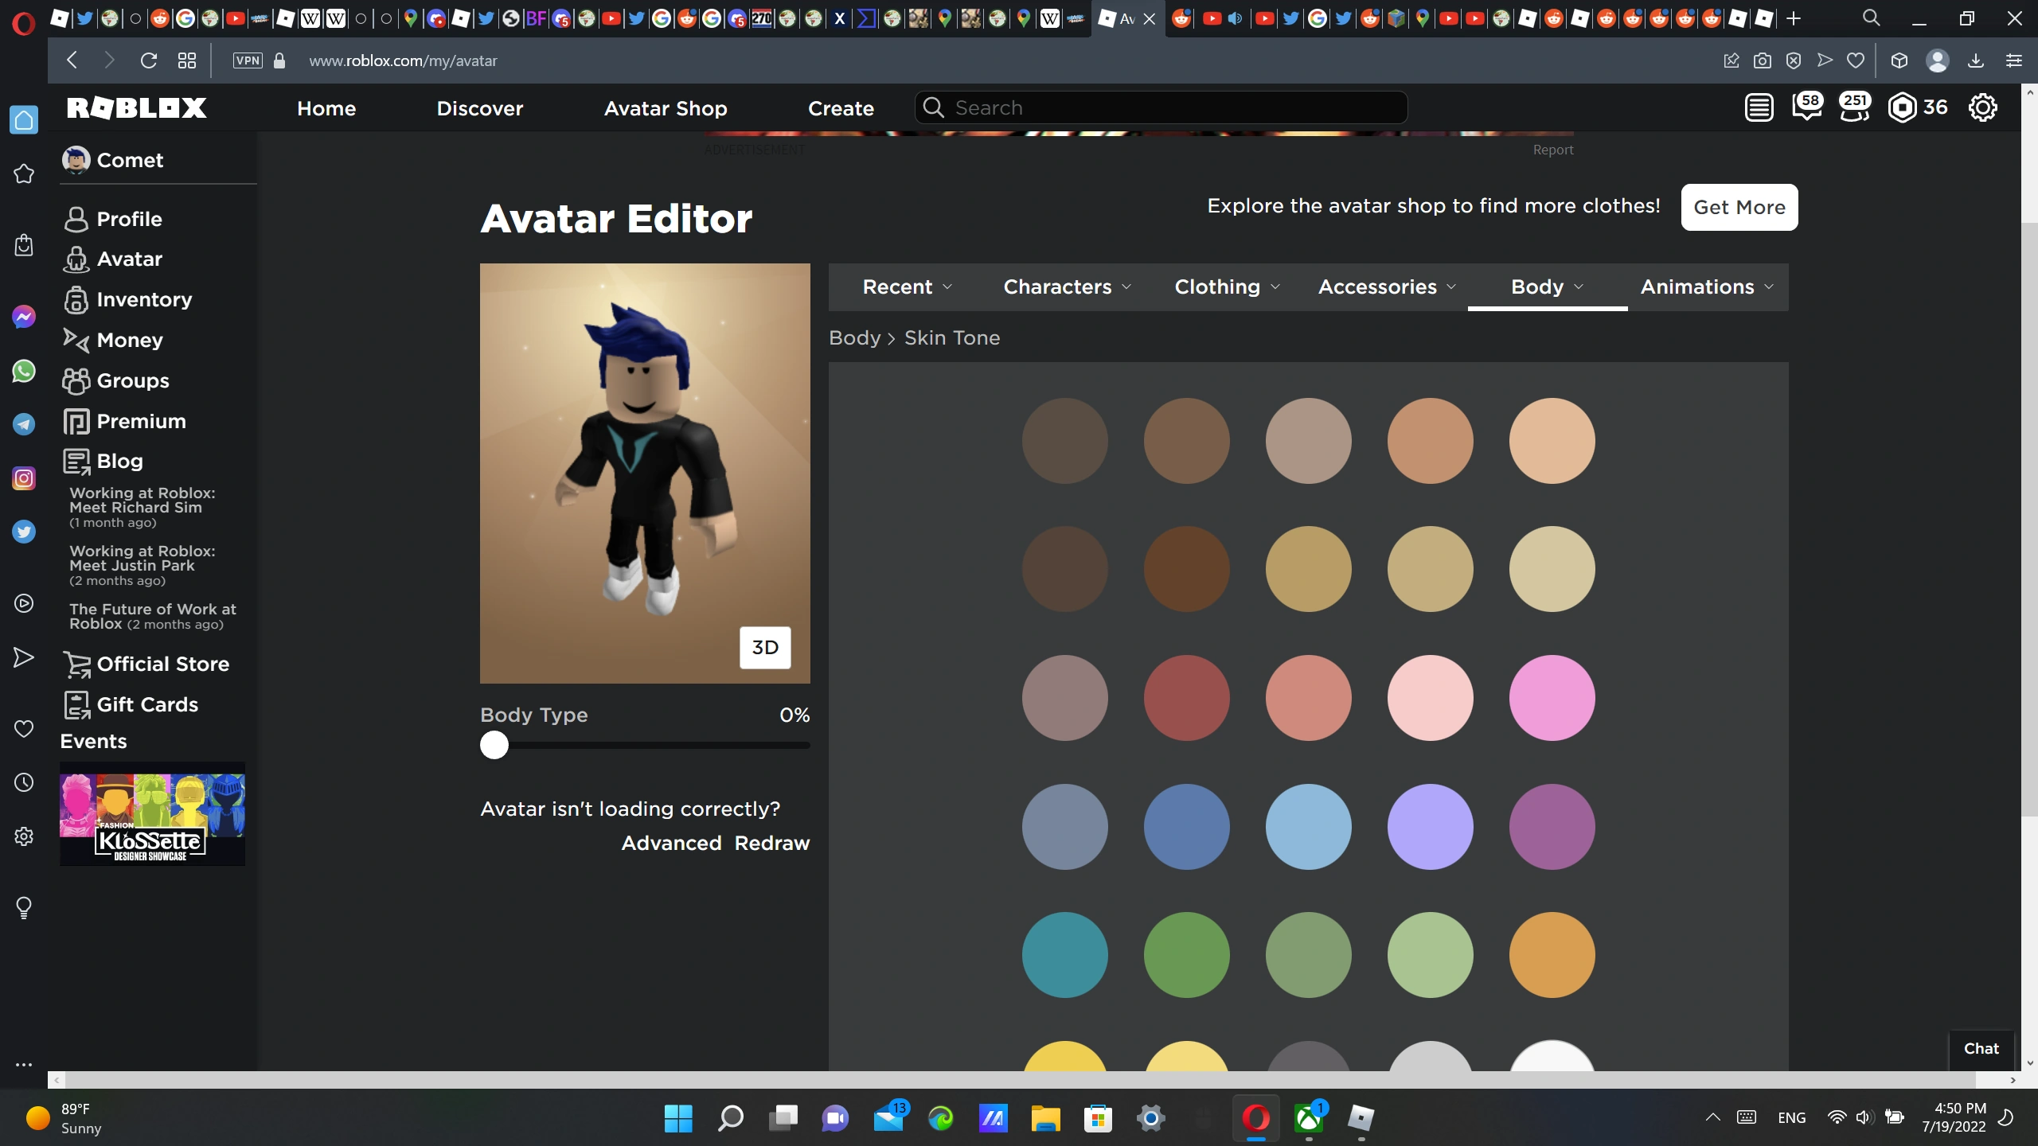Click the Robux balance icon

[1902, 107]
